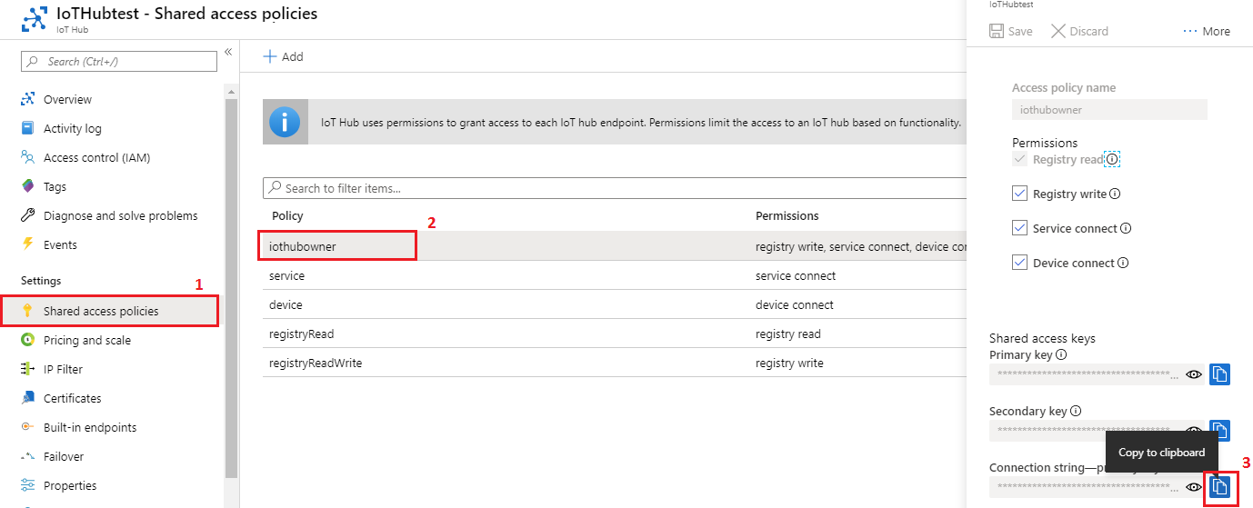Click Registry read info icon
The width and height of the screenshot is (1253, 508).
tap(1113, 159)
